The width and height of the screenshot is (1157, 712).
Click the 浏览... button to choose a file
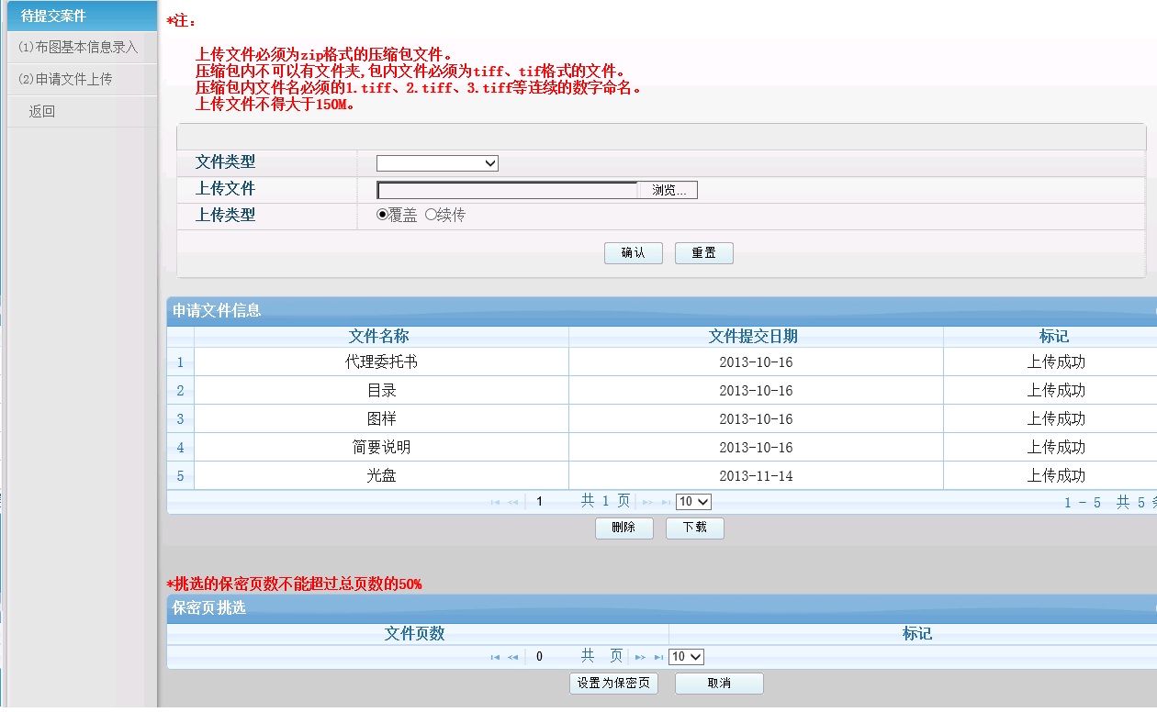coord(668,190)
